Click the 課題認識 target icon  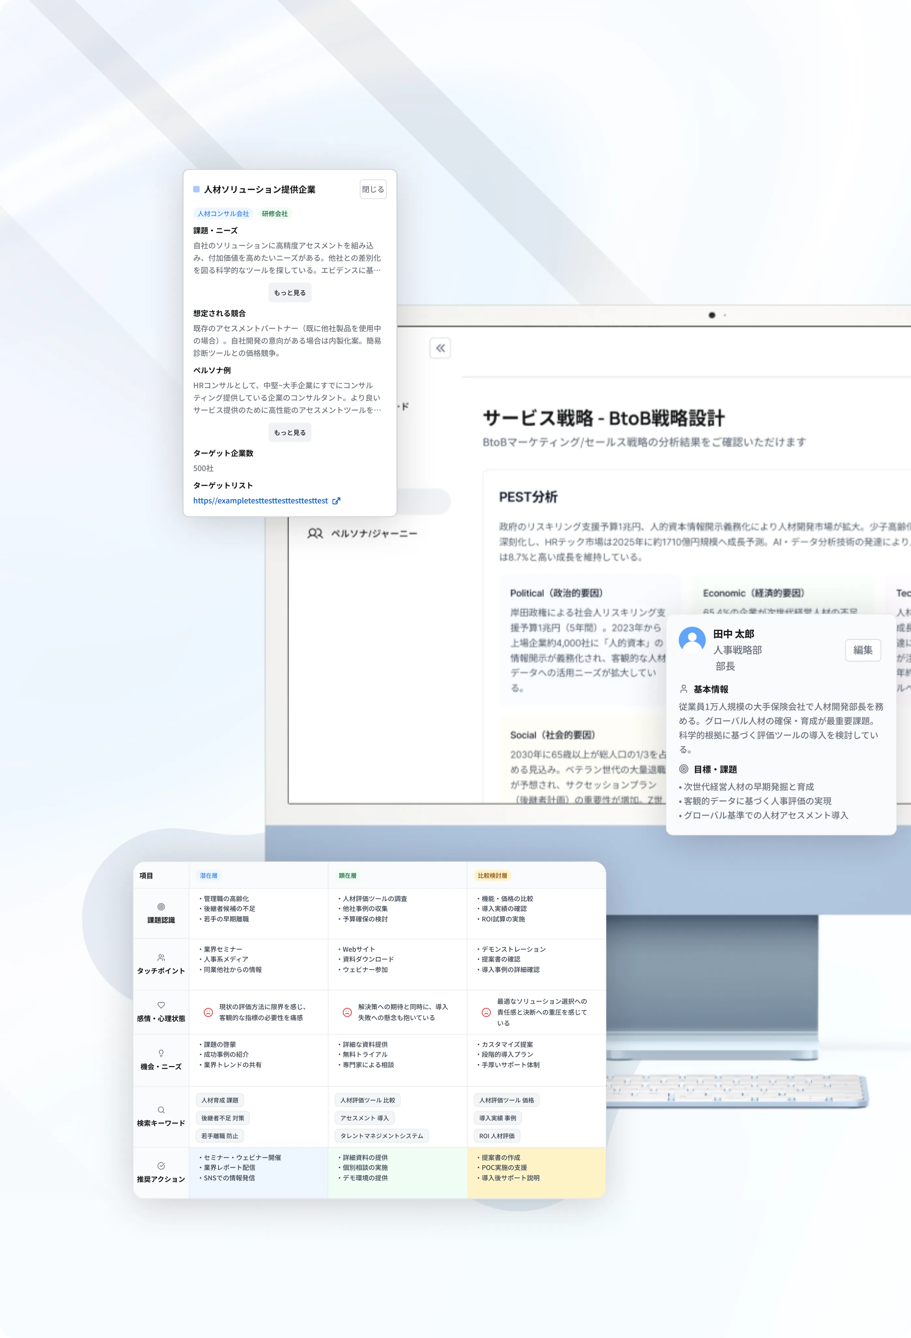[161, 907]
